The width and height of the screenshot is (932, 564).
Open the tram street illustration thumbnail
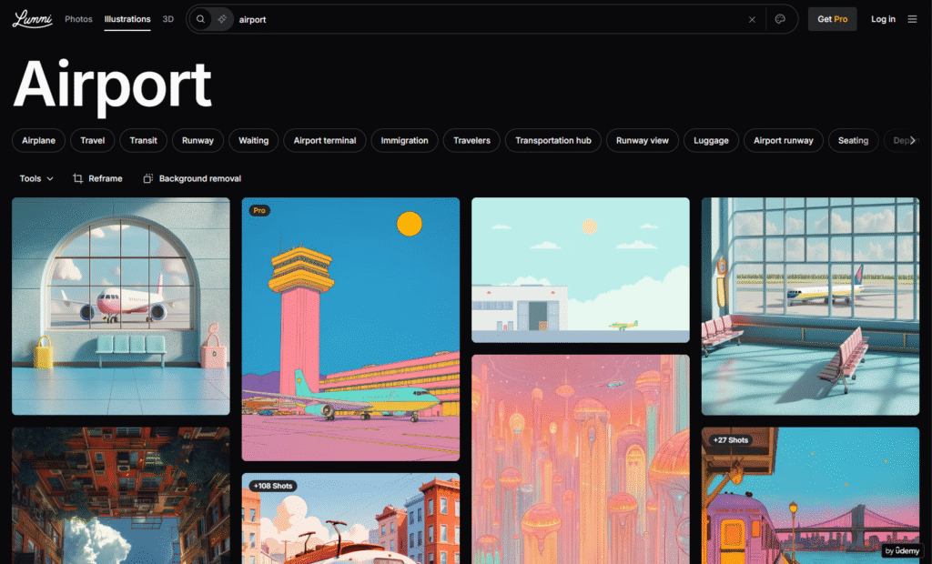(x=350, y=519)
